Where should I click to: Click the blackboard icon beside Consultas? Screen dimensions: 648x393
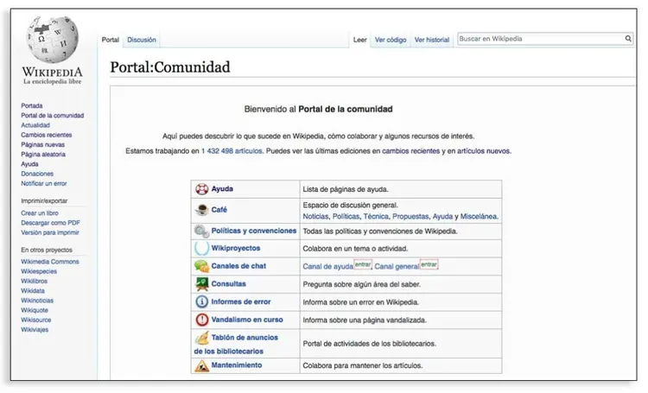[201, 284]
